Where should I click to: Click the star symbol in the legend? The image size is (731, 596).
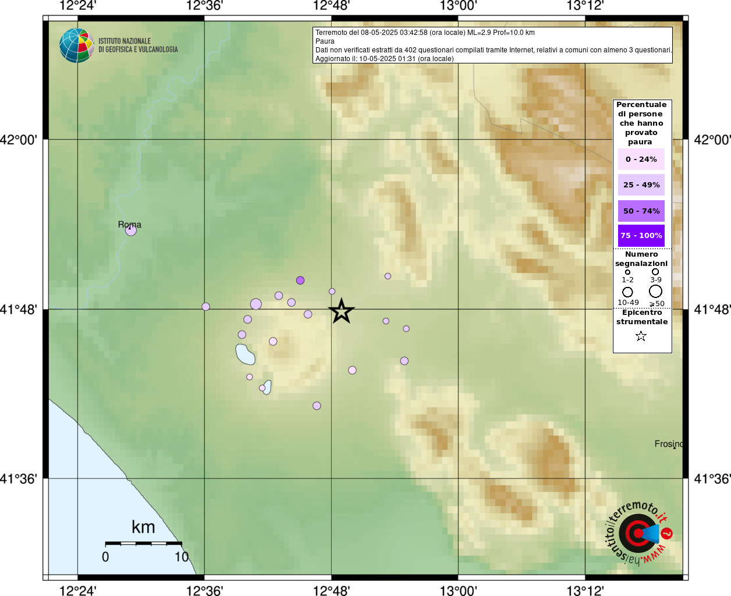(x=641, y=336)
